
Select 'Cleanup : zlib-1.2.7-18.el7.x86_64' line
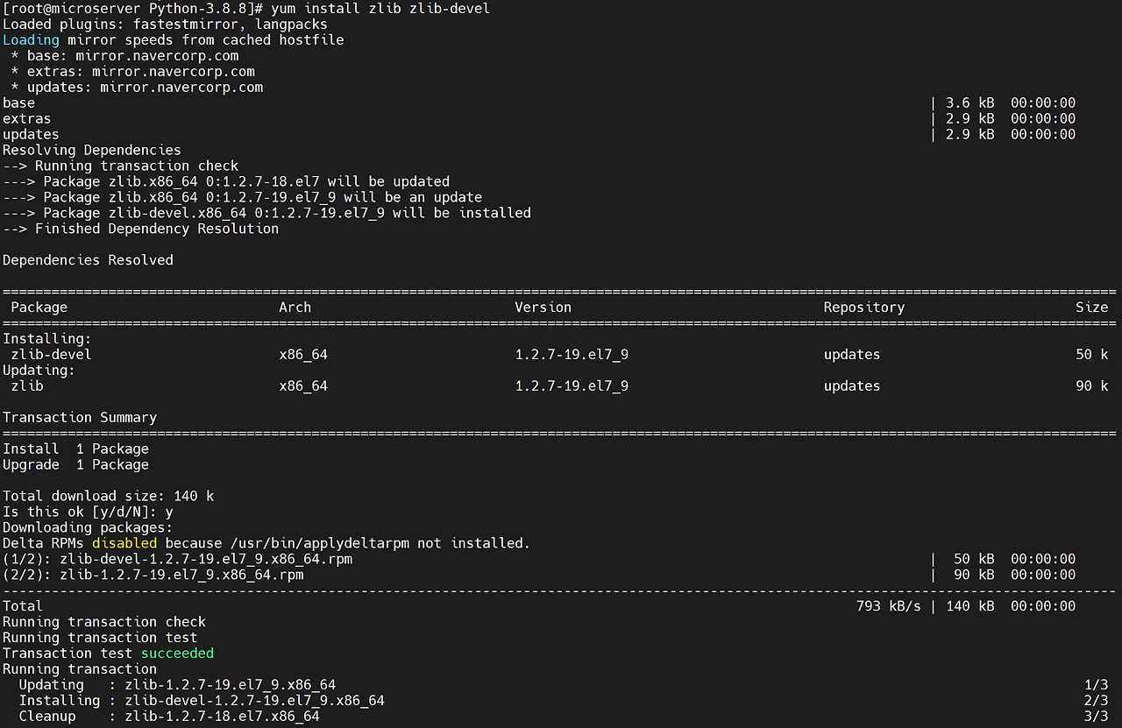pyautogui.click(x=169, y=717)
